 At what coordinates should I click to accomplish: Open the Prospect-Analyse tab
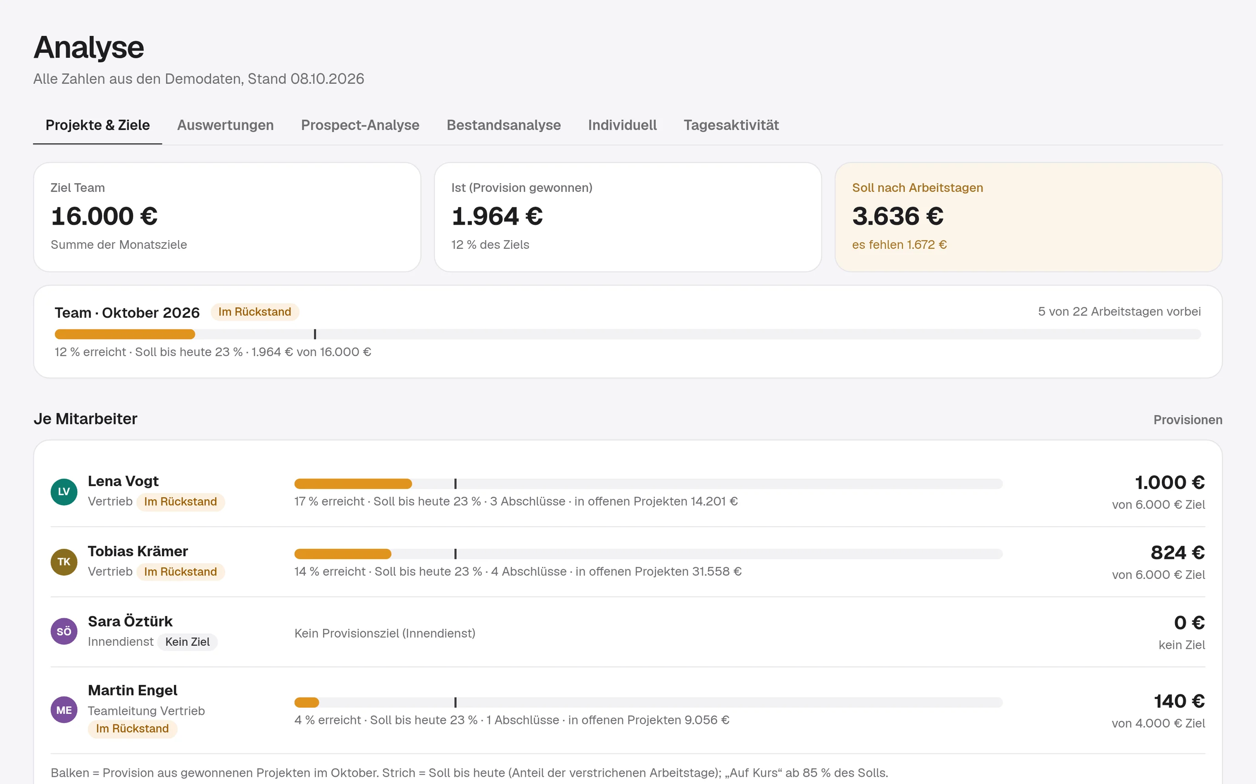(360, 125)
